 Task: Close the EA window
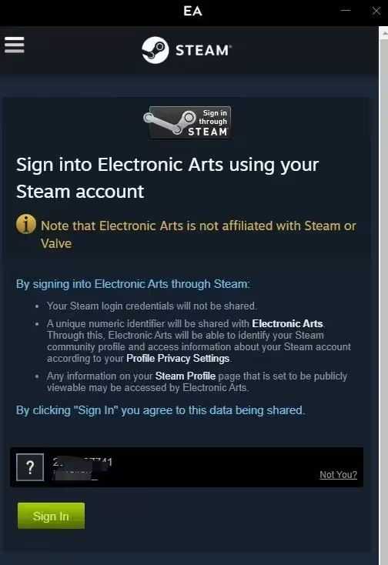[x=376, y=11]
